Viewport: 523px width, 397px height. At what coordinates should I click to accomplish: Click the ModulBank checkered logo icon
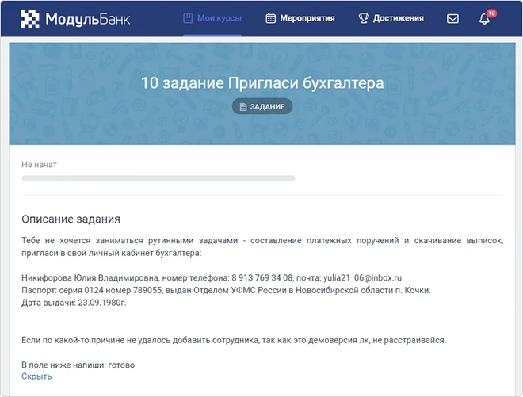click(x=29, y=18)
